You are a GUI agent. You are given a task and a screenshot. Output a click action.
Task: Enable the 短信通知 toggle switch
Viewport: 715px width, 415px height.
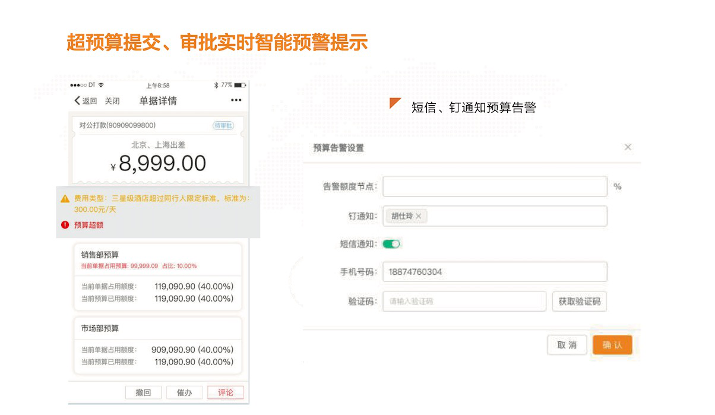pos(391,243)
